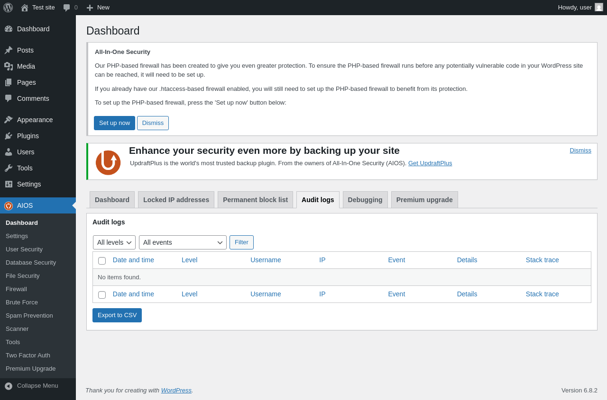Viewport: 607px width, 400px height.
Task: Sort by Event in table header
Action: 396,260
